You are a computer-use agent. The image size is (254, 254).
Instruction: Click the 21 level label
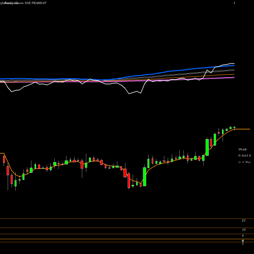[x=243, y=220]
